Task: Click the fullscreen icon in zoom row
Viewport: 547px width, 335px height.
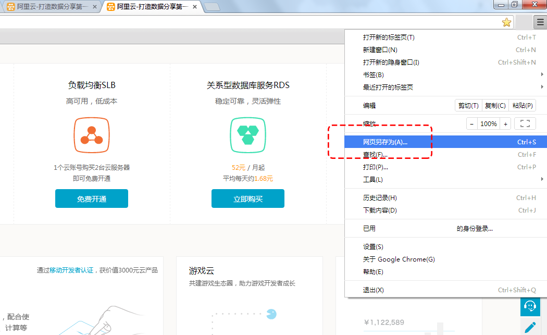Action: coord(525,124)
